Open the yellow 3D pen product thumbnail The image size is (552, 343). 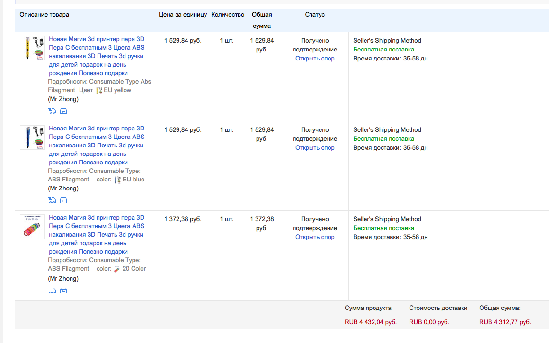[32, 48]
